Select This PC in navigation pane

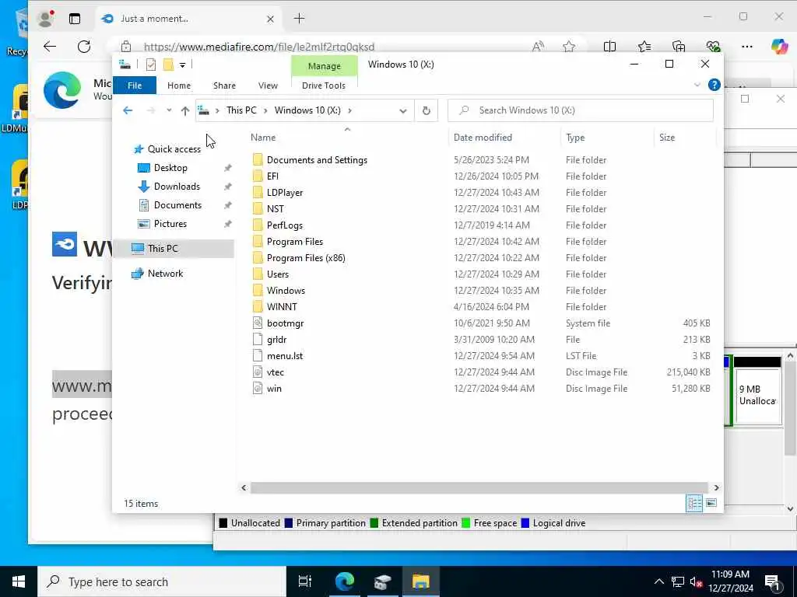(163, 248)
